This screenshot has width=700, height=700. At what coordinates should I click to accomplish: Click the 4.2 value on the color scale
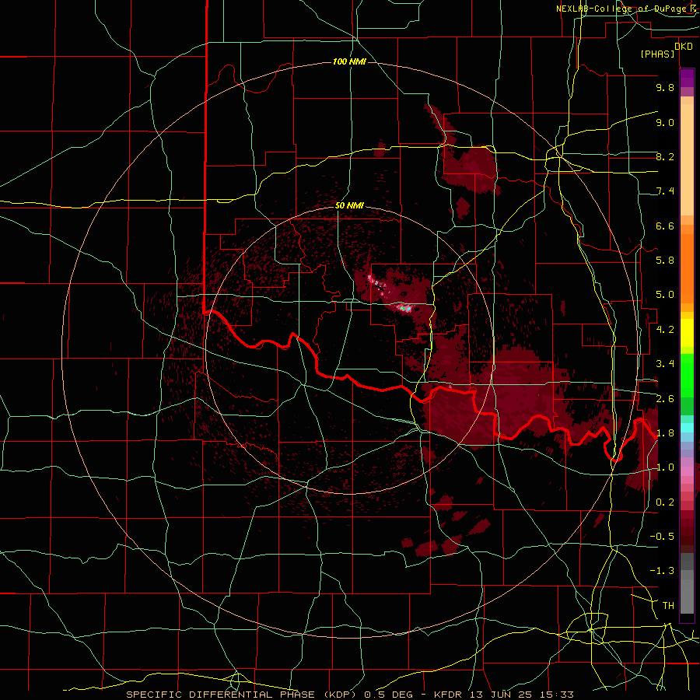click(665, 329)
